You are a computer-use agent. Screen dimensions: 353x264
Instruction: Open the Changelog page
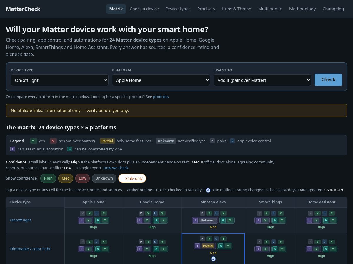pos(333,9)
